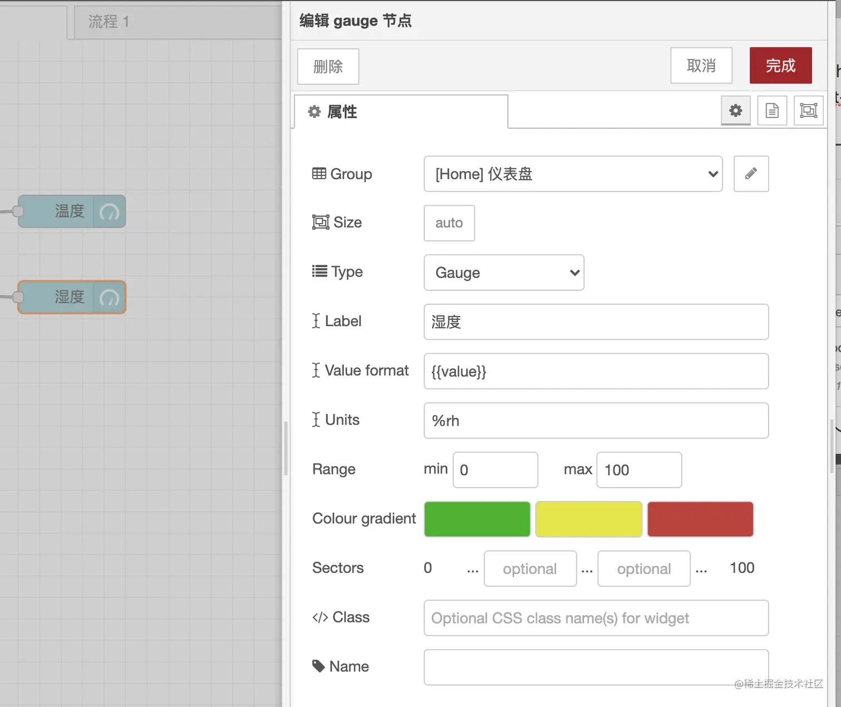Click the 删除 button
This screenshot has width=841, height=707.
pyautogui.click(x=328, y=66)
